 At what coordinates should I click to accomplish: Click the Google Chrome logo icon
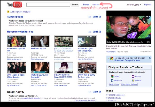click(111, 58)
